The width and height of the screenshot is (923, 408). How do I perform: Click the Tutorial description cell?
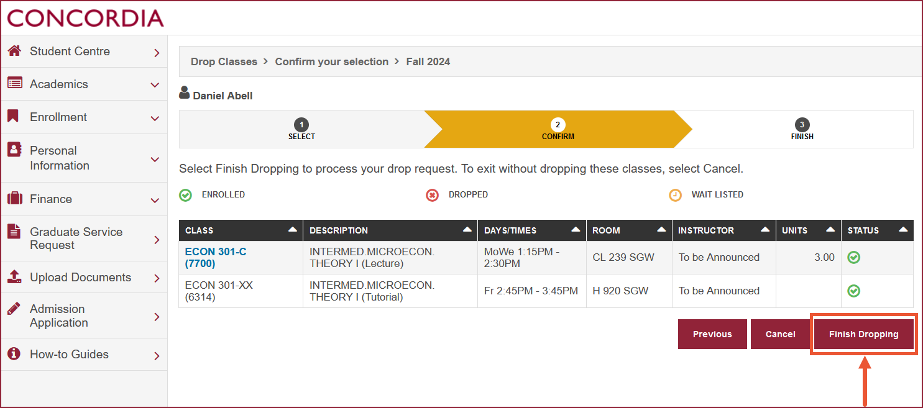390,291
